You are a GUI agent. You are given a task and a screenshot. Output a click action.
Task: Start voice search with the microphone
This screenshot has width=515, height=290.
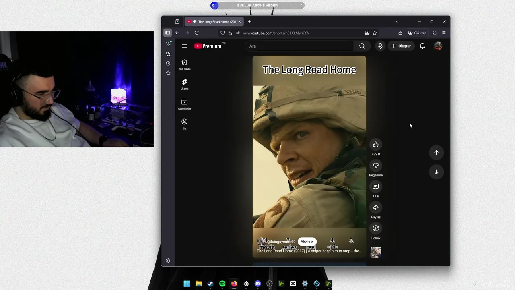coord(380,46)
